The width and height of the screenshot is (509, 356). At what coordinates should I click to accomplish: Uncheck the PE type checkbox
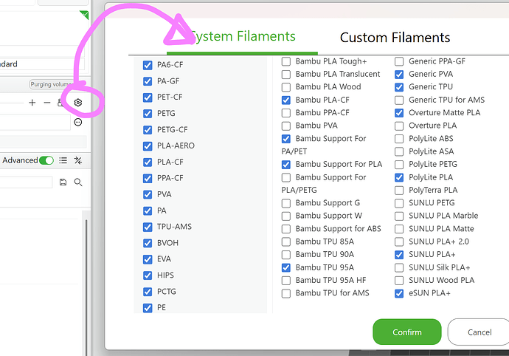pos(148,307)
